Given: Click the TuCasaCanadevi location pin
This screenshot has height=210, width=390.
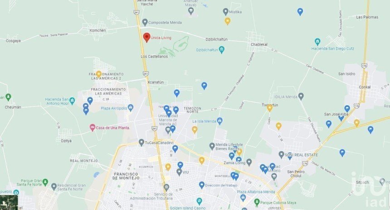Looking at the screenshot, I should [141, 143].
